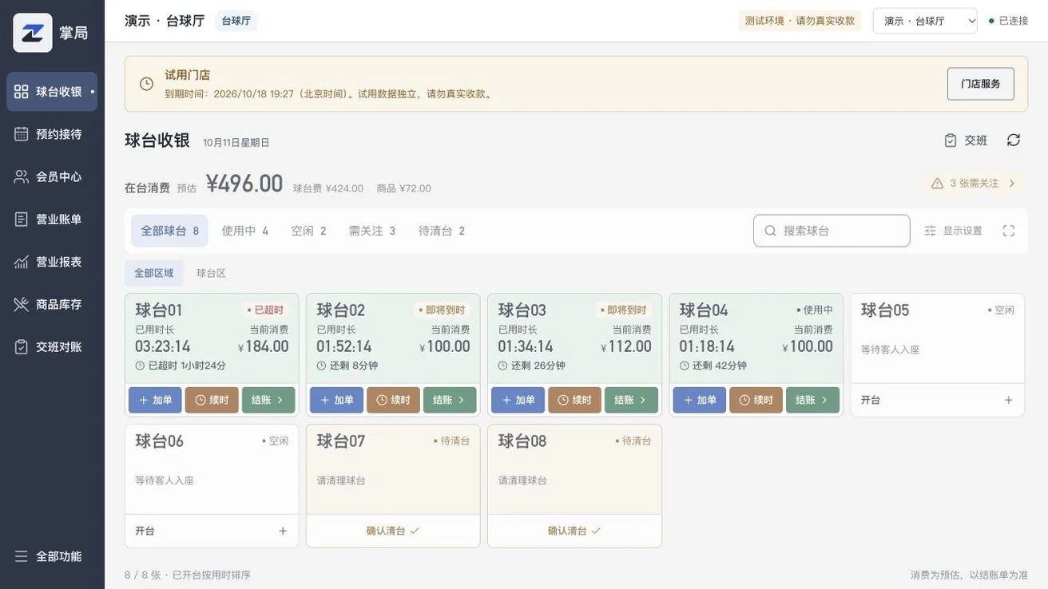Open 显示设置 display settings

pyautogui.click(x=953, y=231)
